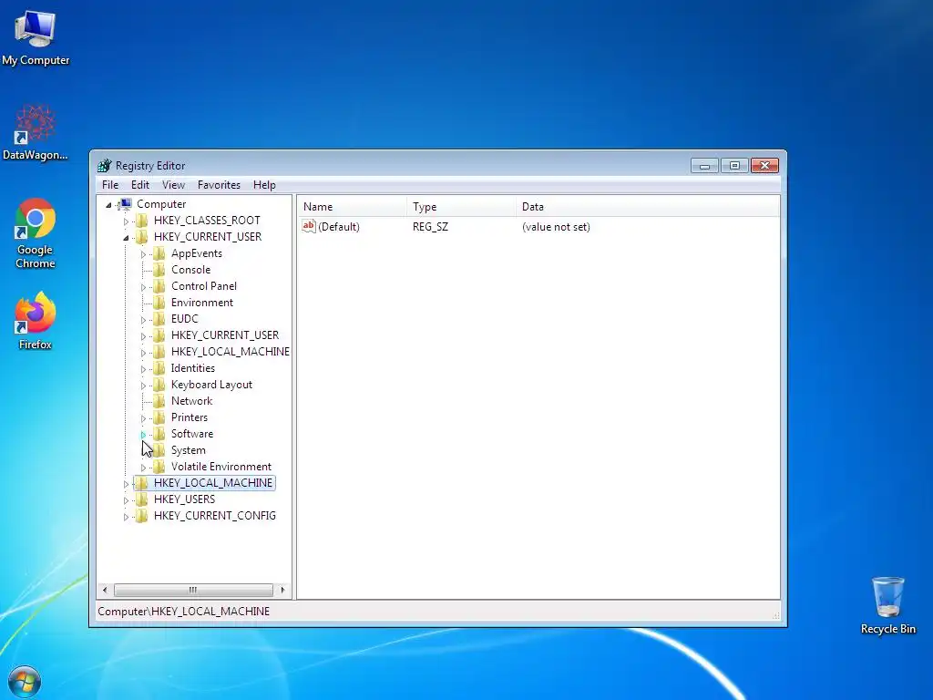Open the Recycle Bin icon
The height and width of the screenshot is (700, 933).
tap(887, 605)
